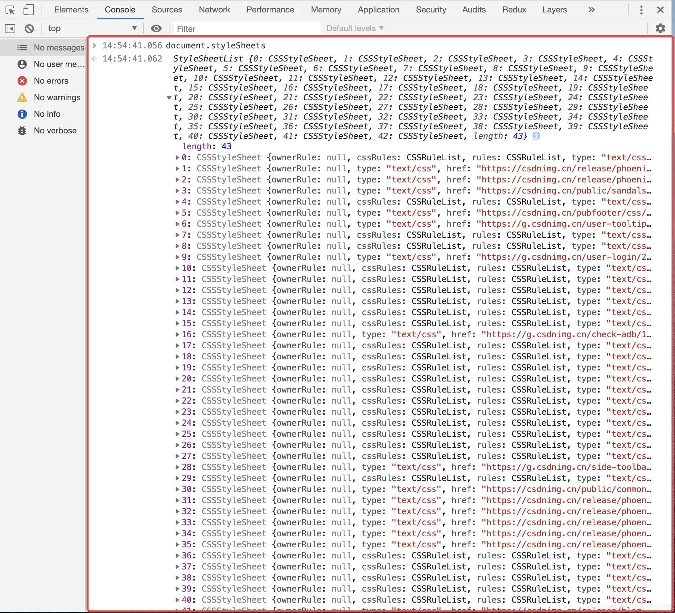This screenshot has width=675, height=613.
Task: Expand CSSStyleSheet entry 16
Action: tap(177, 334)
